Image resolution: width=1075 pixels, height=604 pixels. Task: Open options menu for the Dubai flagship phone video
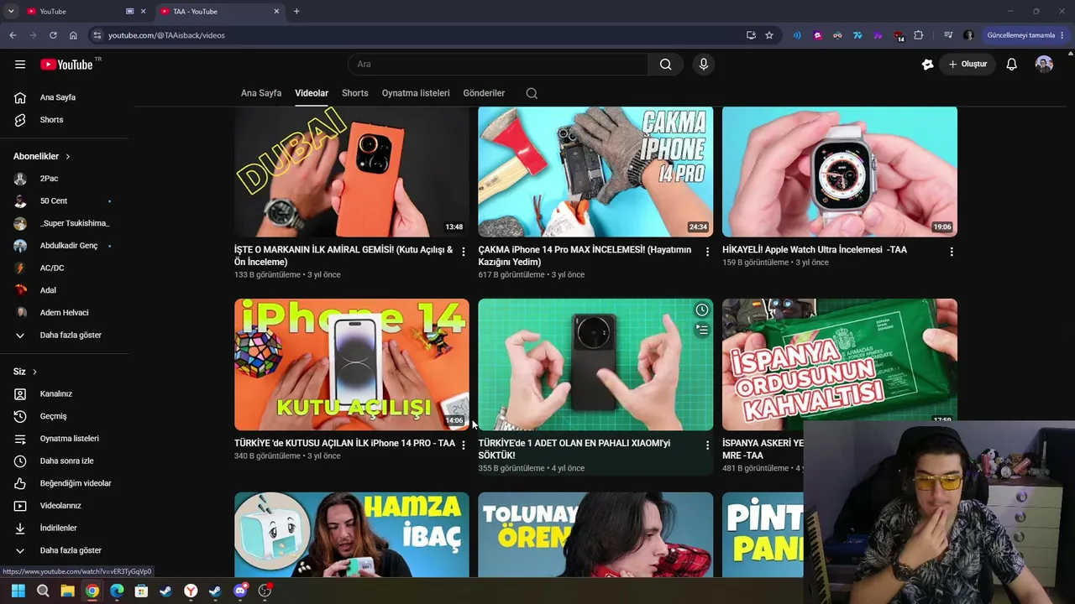click(x=463, y=252)
